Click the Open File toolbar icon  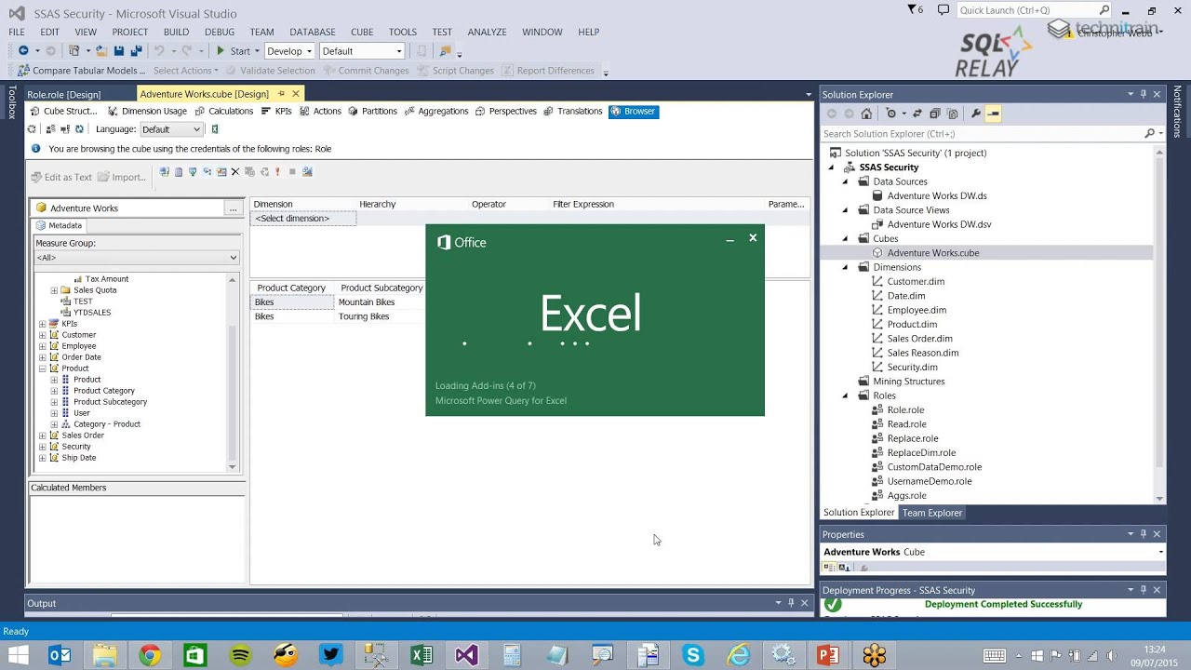[x=101, y=51]
